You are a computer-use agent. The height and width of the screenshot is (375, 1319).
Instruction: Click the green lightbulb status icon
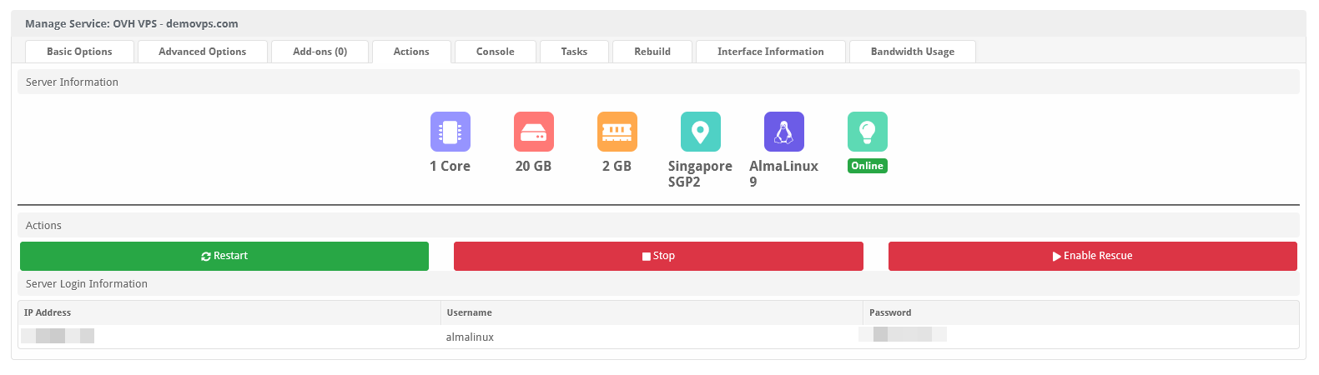[x=868, y=132]
